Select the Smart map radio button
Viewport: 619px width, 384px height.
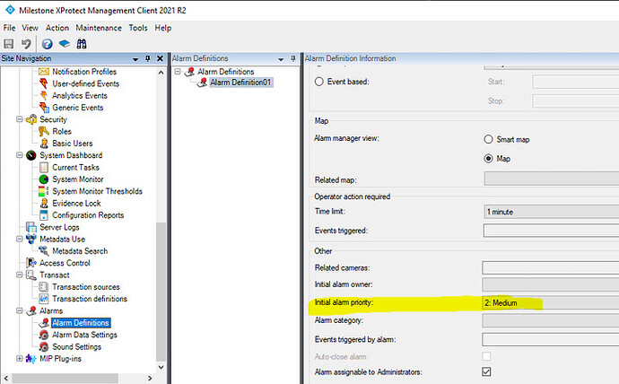[x=489, y=140]
